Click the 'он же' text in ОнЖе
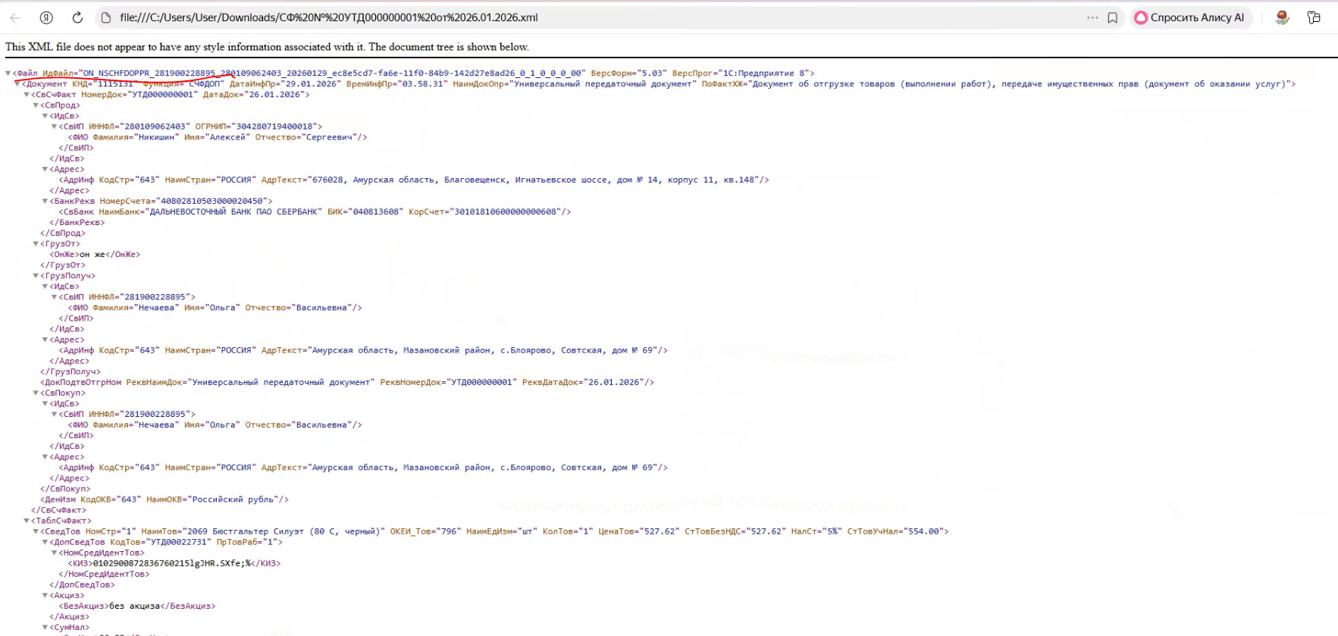The width and height of the screenshot is (1338, 636). [92, 255]
